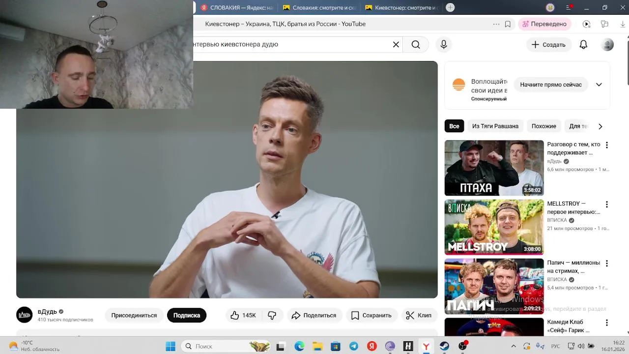Open options for MELLSTROY video
The image size is (629, 354).
(x=607, y=204)
